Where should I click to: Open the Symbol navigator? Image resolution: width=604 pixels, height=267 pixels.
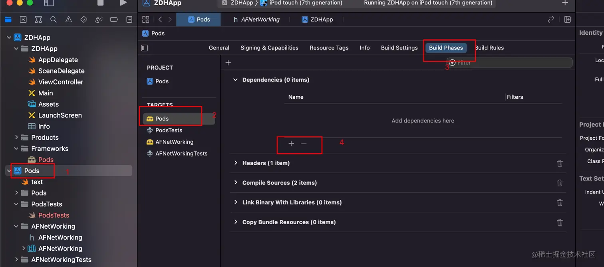coord(38,20)
